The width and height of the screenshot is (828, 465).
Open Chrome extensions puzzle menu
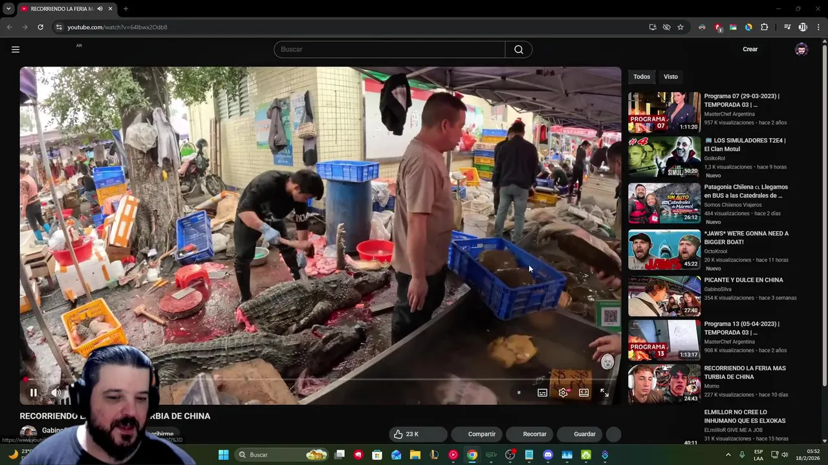[765, 27]
